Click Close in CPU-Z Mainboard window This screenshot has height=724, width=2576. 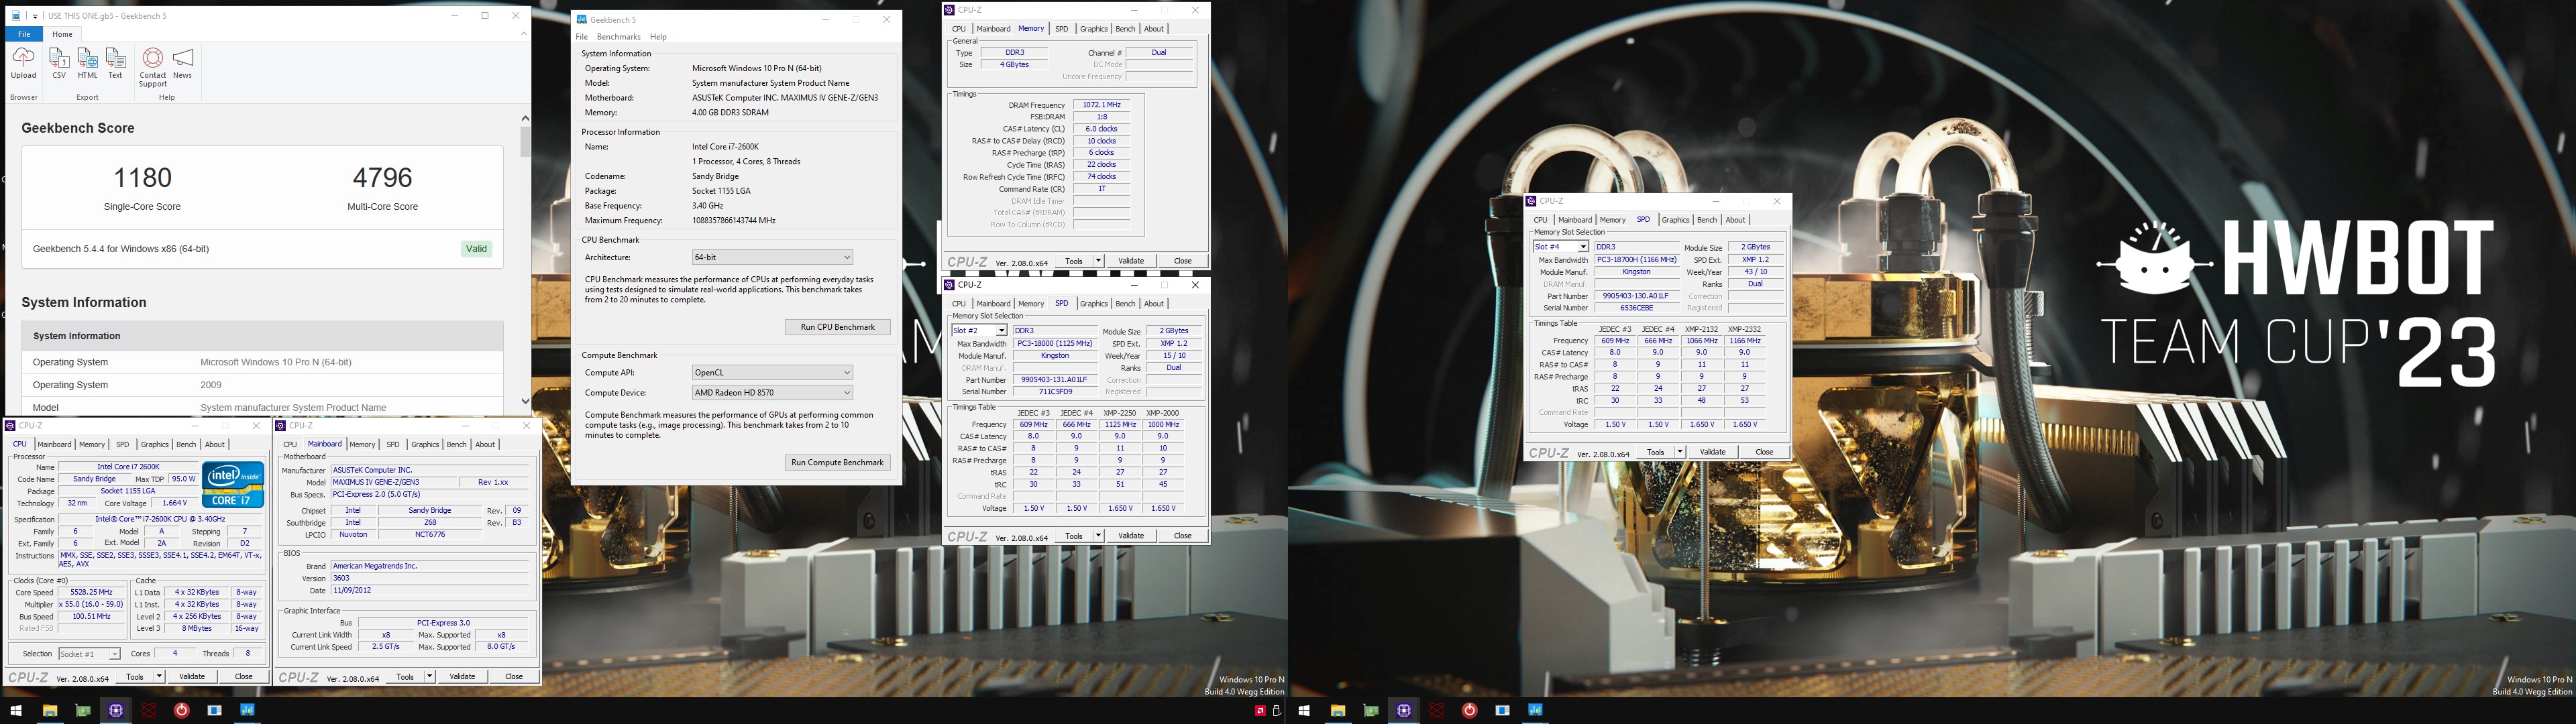(x=514, y=677)
